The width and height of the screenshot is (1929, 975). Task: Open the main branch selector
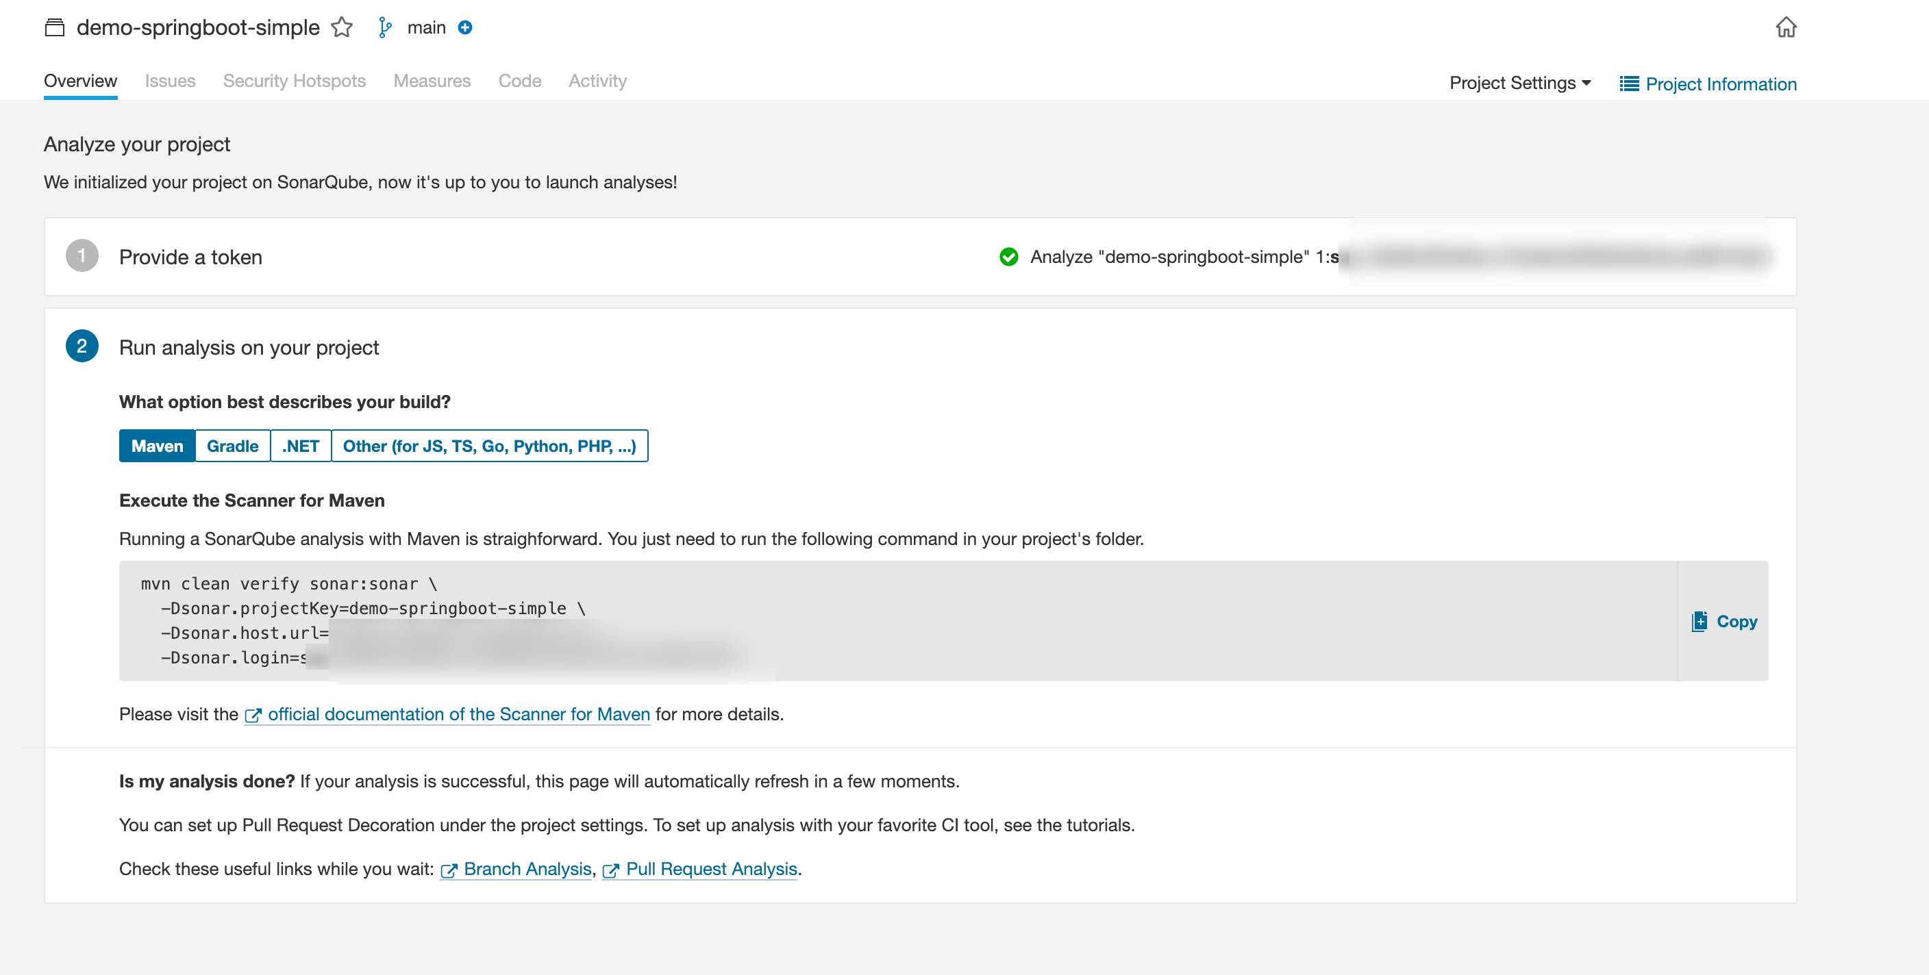coord(426,27)
